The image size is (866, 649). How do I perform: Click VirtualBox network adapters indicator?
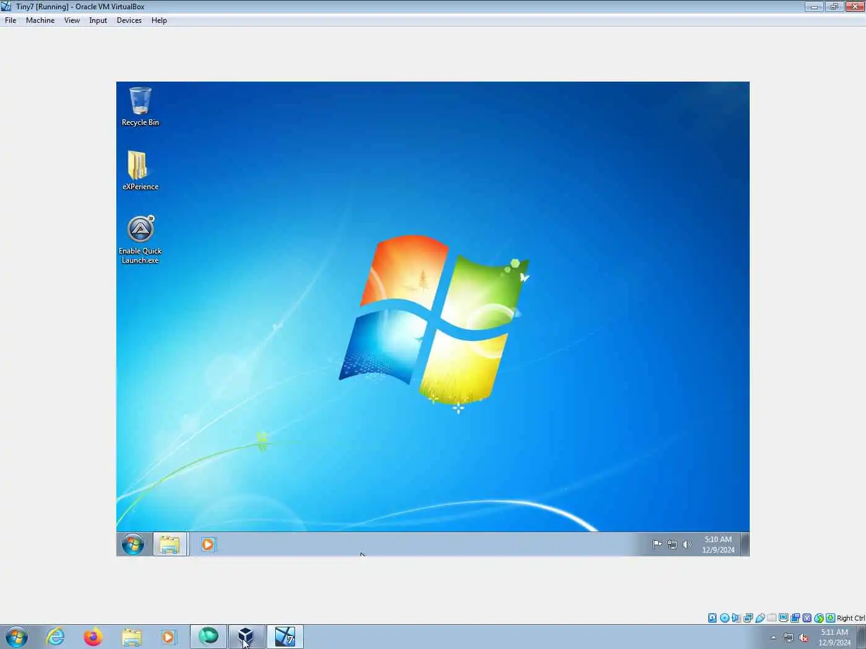[748, 618]
